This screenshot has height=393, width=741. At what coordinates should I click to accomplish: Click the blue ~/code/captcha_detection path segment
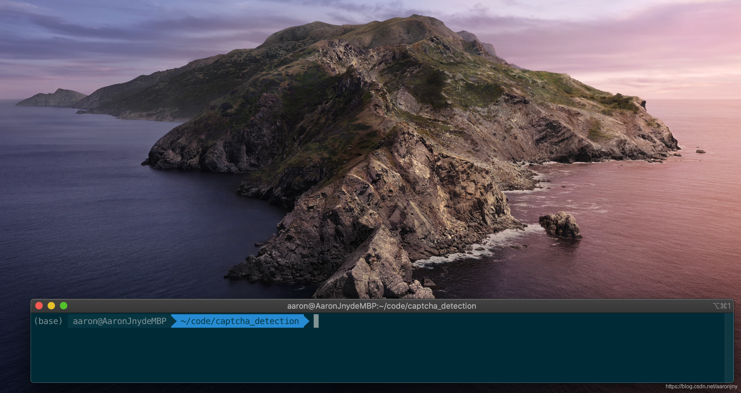(x=239, y=321)
